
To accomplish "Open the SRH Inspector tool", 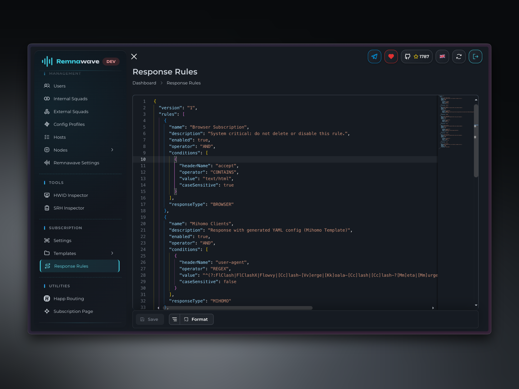I will [69, 208].
